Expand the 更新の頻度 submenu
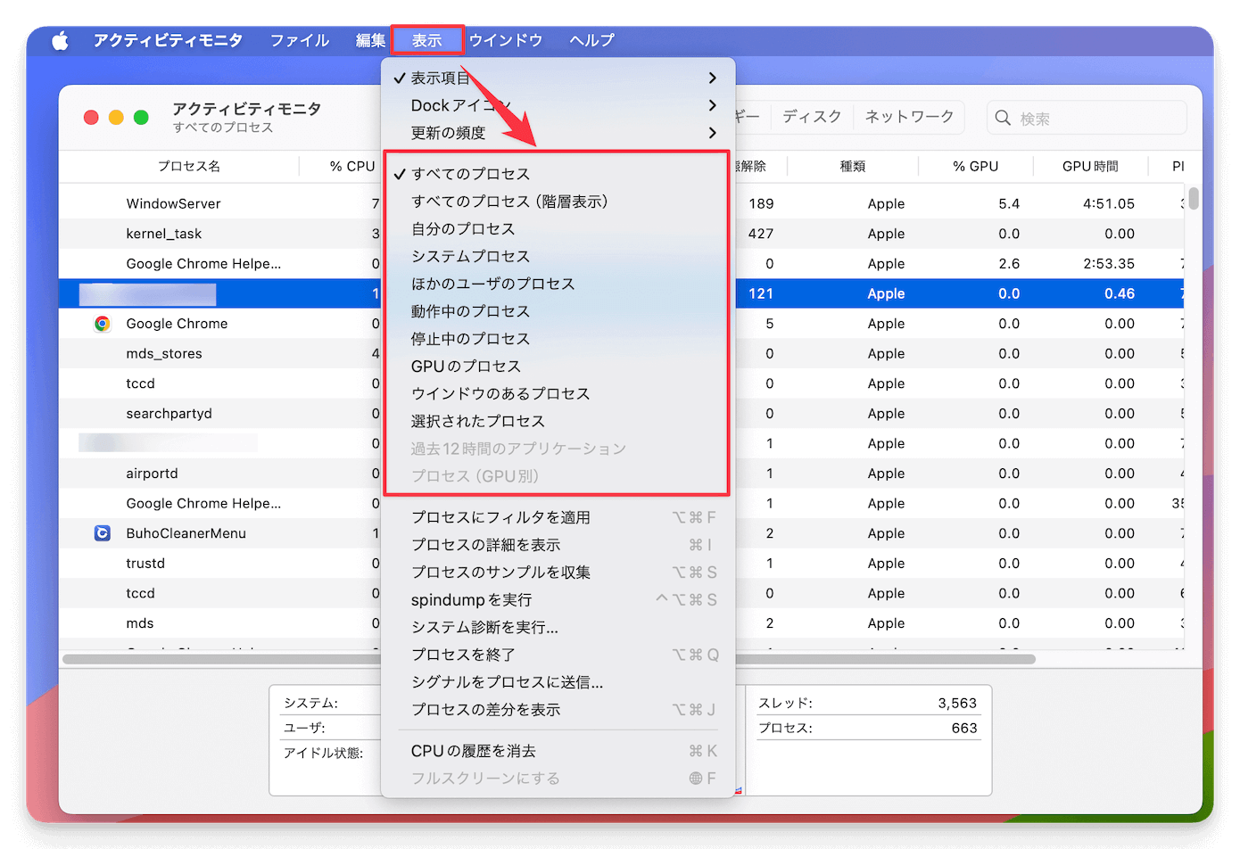This screenshot has height=849, width=1240. [x=558, y=133]
